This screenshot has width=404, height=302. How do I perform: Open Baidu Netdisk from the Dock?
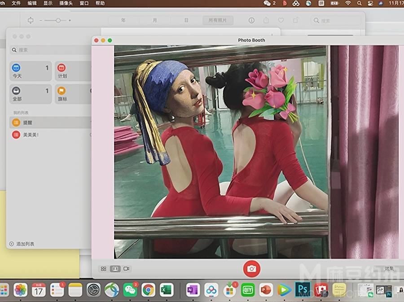[x=211, y=290]
